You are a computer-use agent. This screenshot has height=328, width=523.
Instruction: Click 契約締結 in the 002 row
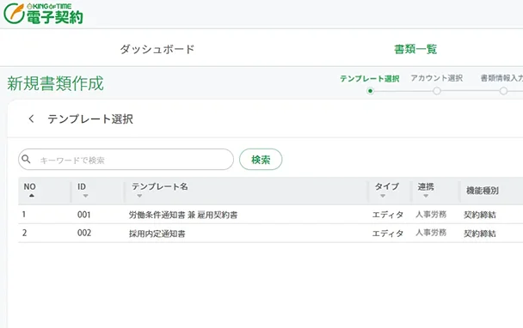480,234
